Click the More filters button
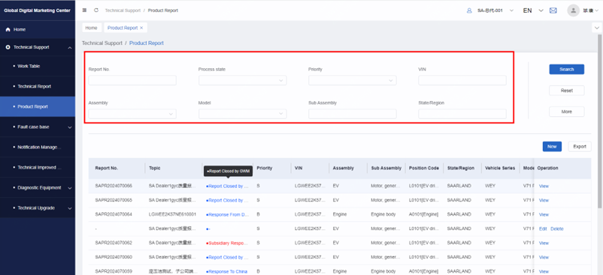Image resolution: width=603 pixels, height=275 pixels. click(x=566, y=112)
